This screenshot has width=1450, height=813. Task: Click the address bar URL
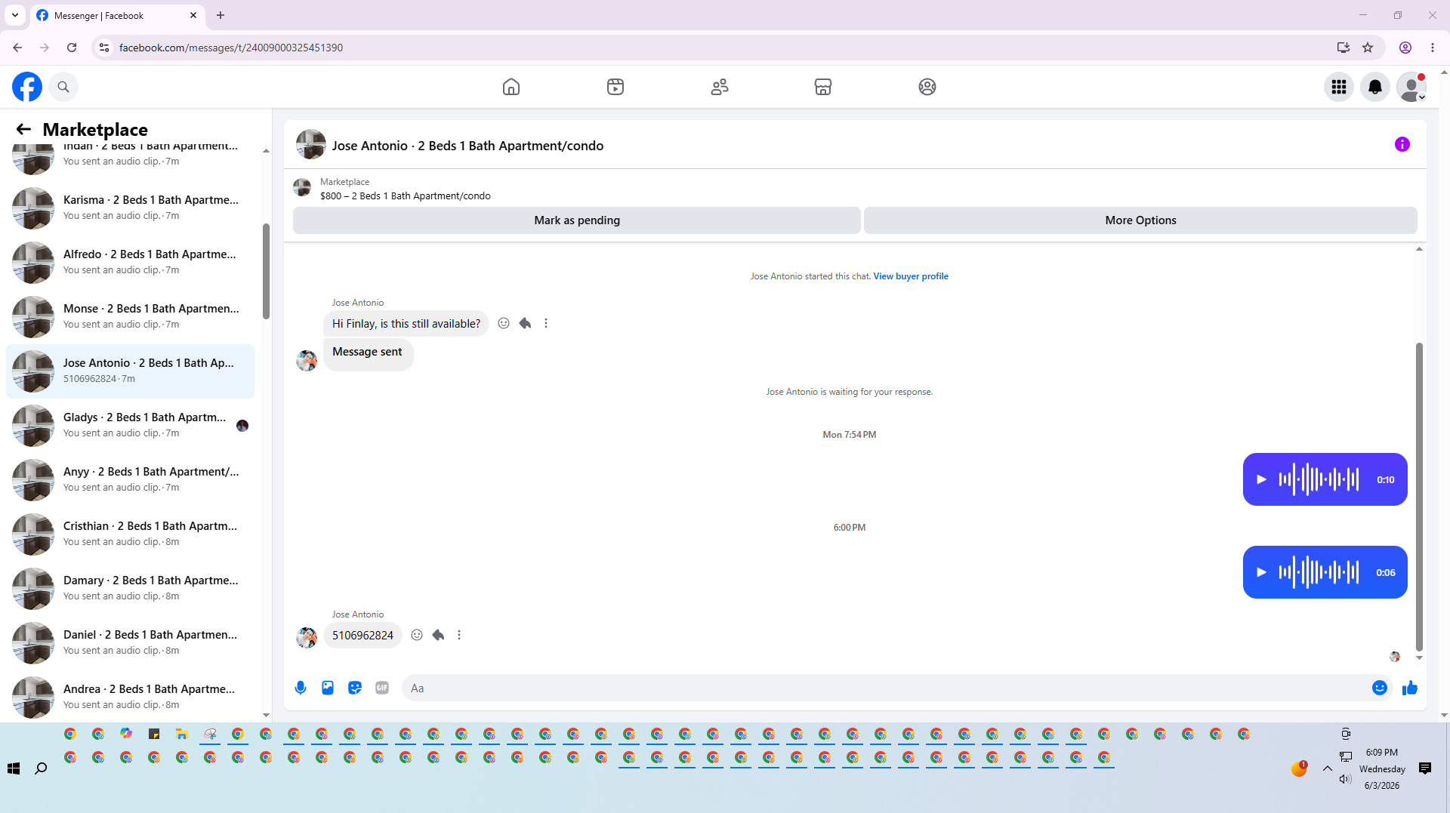point(231,48)
